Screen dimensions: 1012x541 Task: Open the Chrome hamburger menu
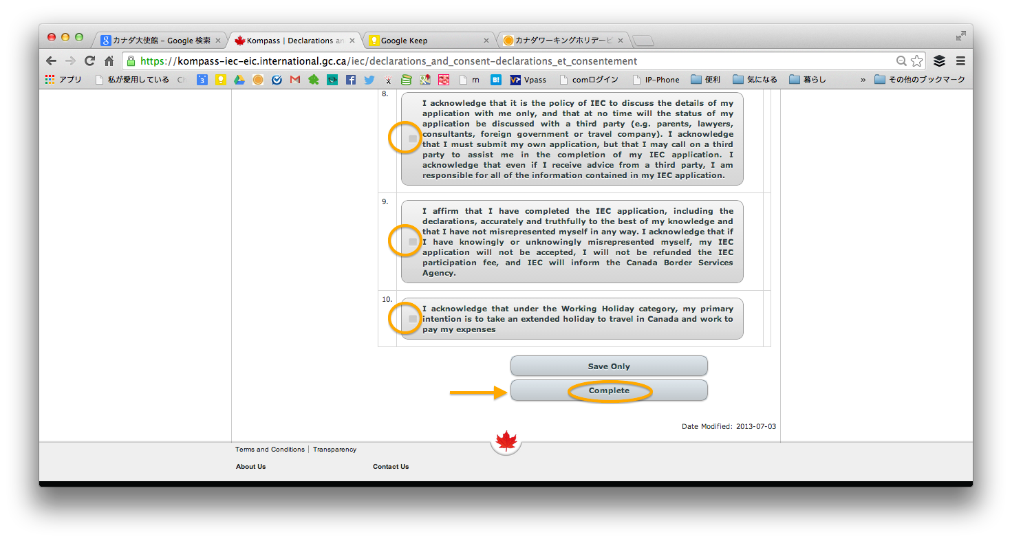[960, 61]
